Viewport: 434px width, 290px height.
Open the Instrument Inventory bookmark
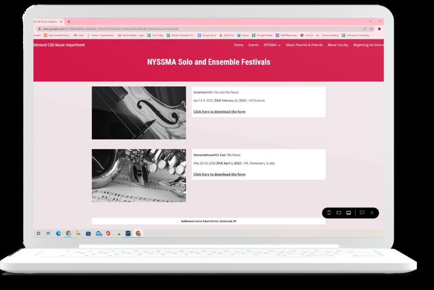[356, 35]
